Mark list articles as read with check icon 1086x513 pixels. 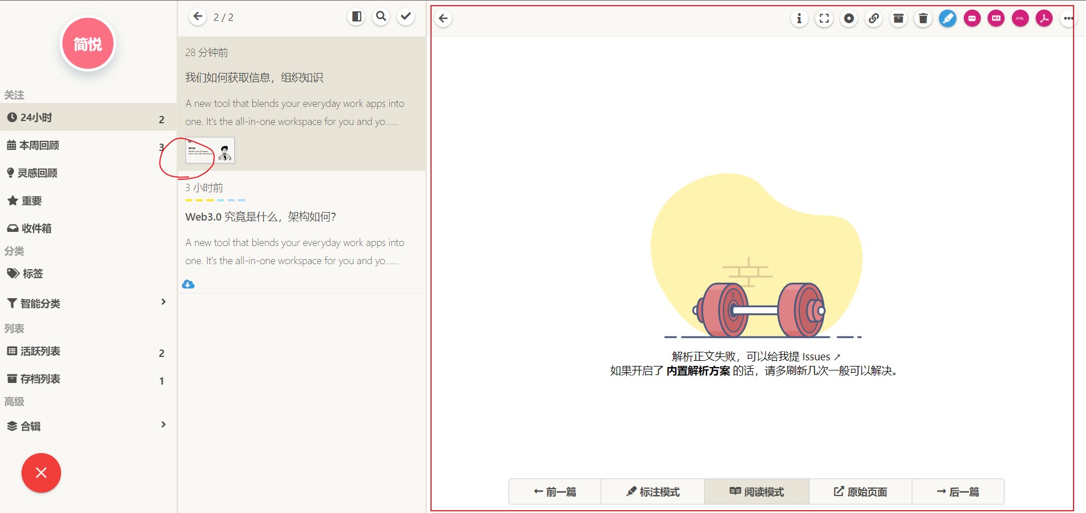pyautogui.click(x=406, y=16)
